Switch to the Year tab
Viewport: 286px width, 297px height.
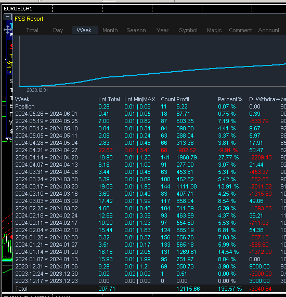pyautogui.click(x=162, y=30)
